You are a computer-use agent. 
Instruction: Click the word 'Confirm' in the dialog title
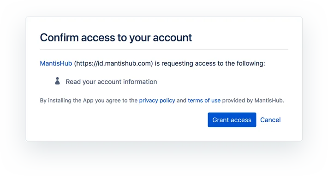point(59,38)
